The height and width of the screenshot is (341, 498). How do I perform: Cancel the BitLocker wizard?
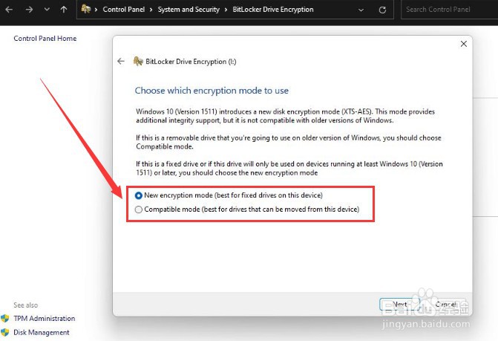click(445, 304)
